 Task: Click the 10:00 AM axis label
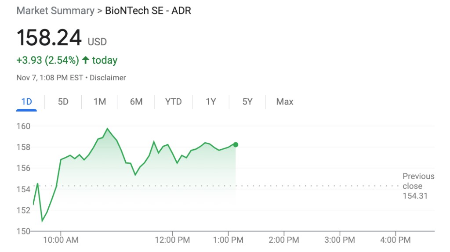[61, 240]
